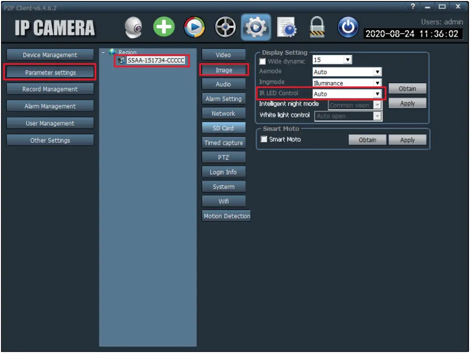This screenshot has width=470, height=353.
Task: Open the log document icon
Action: 286,27
